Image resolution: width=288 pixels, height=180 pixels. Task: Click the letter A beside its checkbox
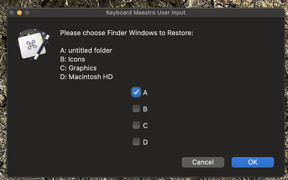click(145, 93)
